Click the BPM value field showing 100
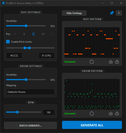126x133 pixels. pos(49,112)
